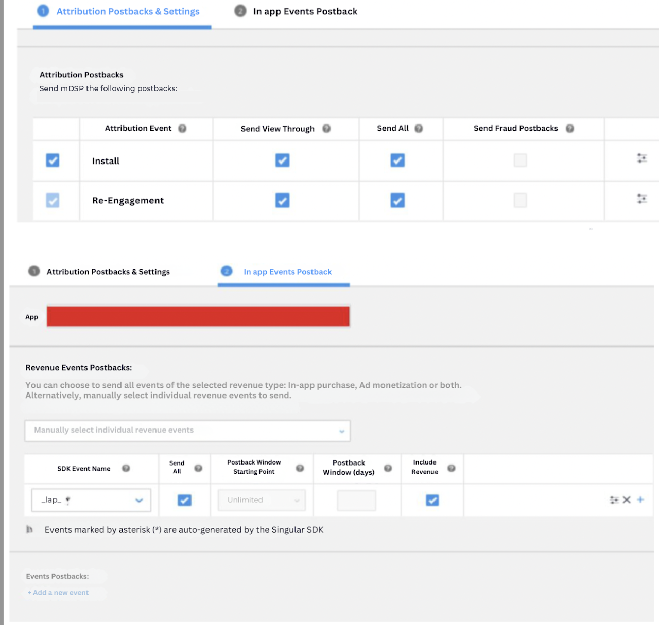This screenshot has width=659, height=625.
Task: Toggle Include Revenue checkbox for _Iap_ event
Action: click(x=432, y=500)
